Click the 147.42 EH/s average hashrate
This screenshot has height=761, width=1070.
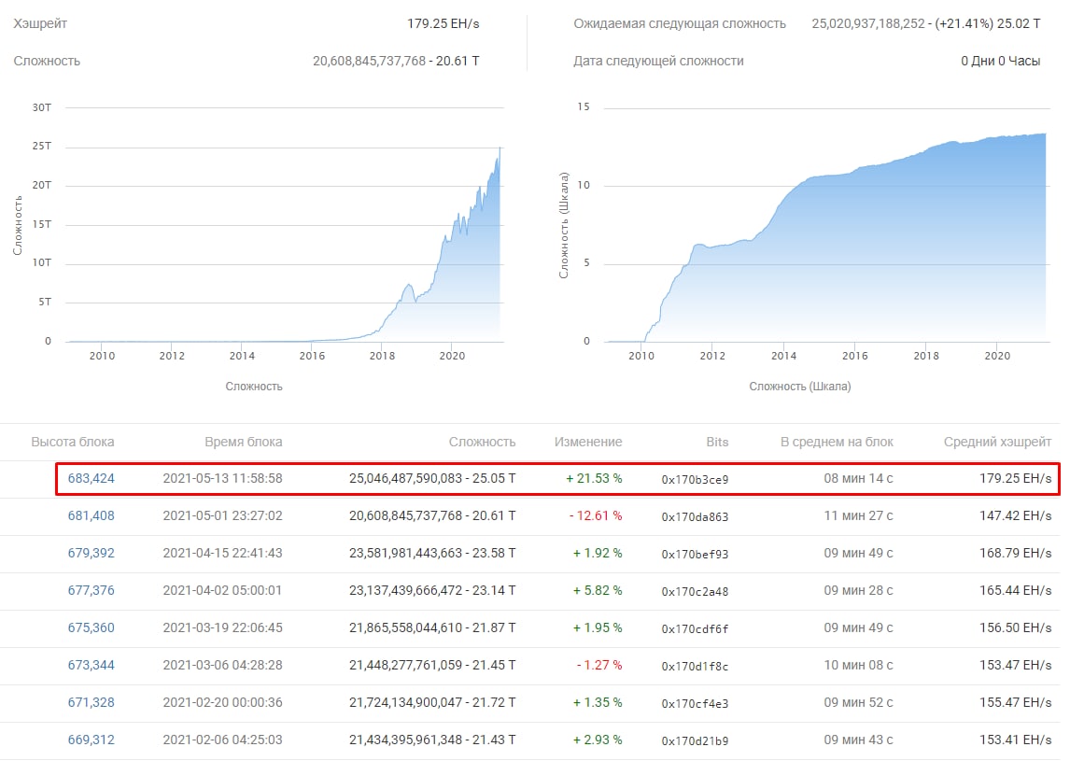[x=1016, y=516]
